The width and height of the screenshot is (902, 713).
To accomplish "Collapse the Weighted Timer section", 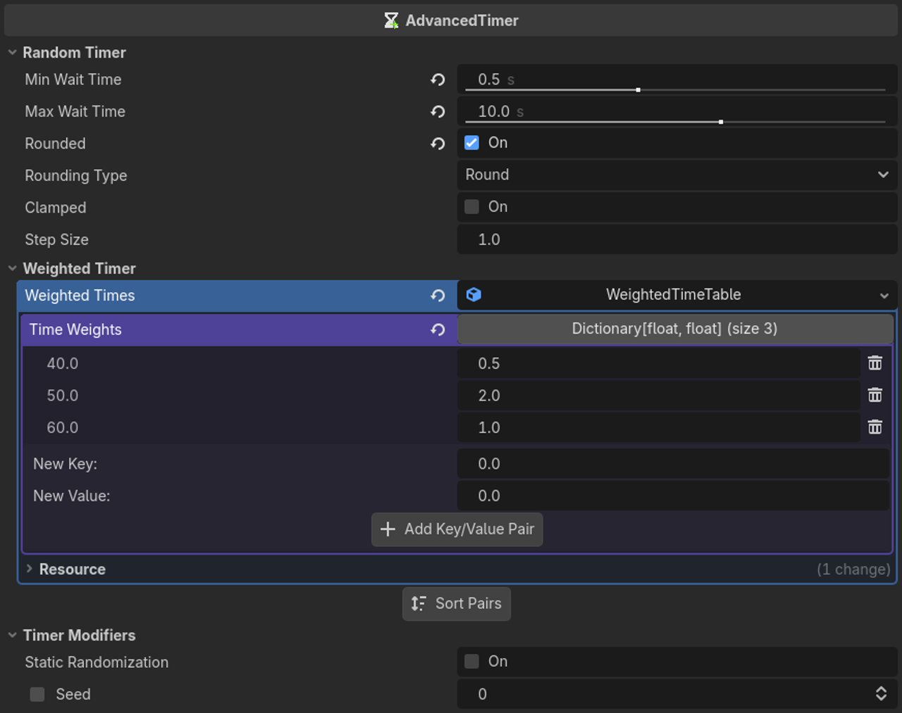I will (12, 268).
